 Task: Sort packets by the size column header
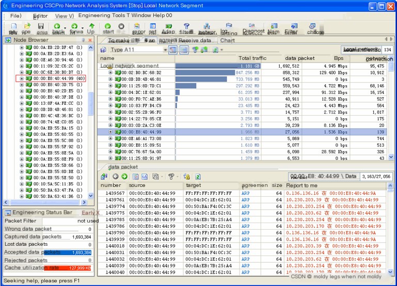[x=277, y=185]
